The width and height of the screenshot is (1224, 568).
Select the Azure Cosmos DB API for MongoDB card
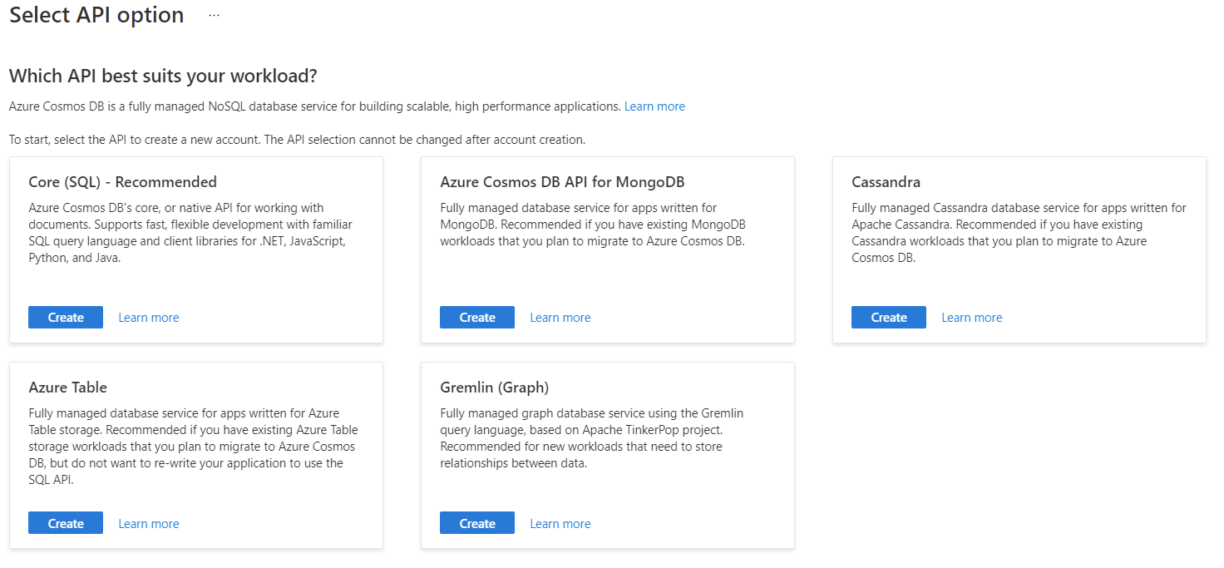point(607,249)
